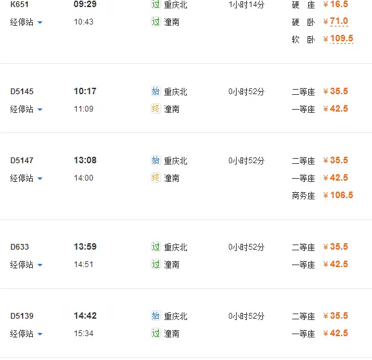Click the 始 origin icon for D5145
The image size is (372, 360).
[x=155, y=91]
